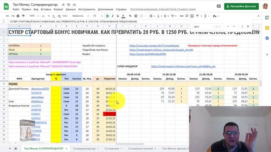Open the Вставка menu

46,9
